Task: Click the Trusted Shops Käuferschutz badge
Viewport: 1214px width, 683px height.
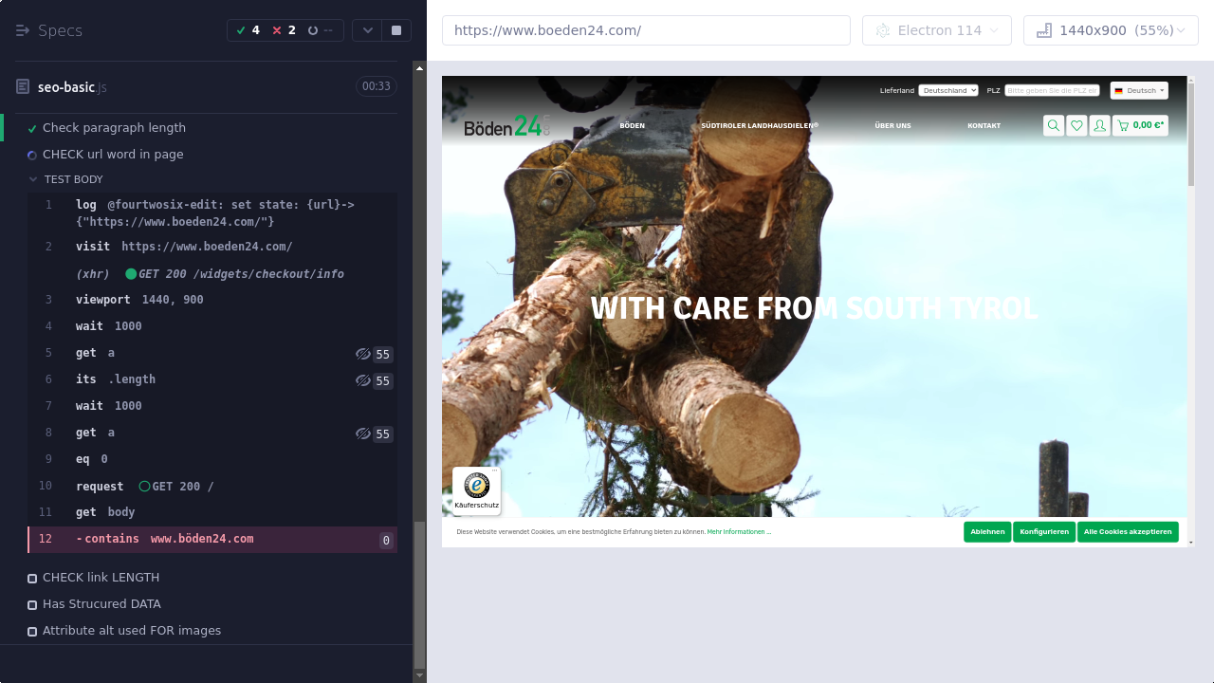Action: coord(476,490)
